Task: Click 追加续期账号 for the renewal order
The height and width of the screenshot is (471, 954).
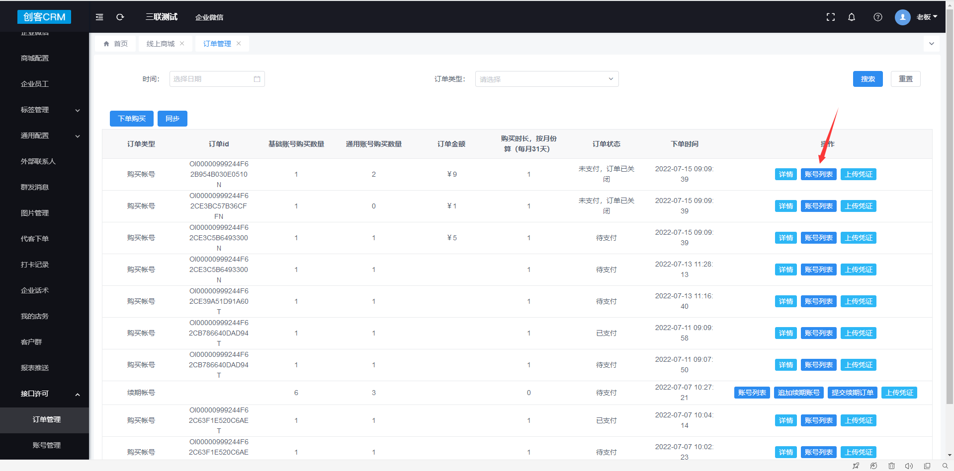Action: [x=798, y=393]
